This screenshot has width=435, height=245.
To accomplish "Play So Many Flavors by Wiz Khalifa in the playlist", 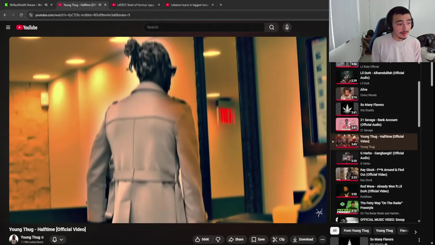I will [374, 109].
